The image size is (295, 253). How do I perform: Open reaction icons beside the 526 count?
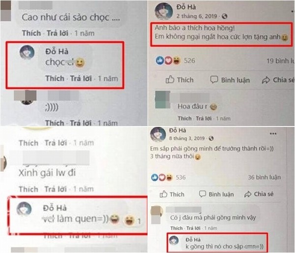coord(168,60)
